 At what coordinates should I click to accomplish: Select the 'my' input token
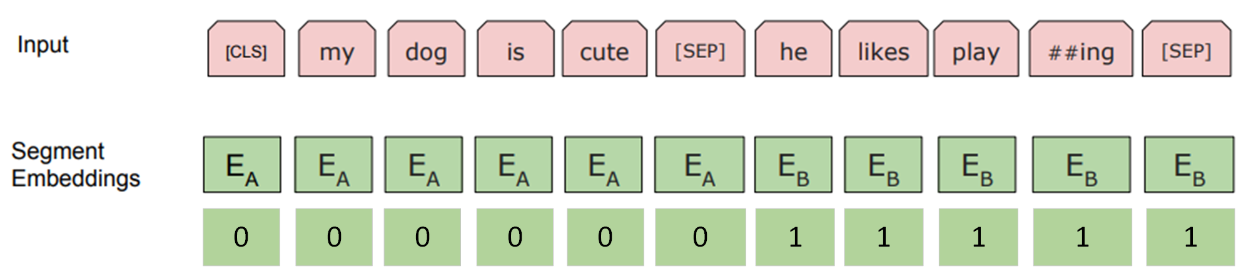click(337, 49)
